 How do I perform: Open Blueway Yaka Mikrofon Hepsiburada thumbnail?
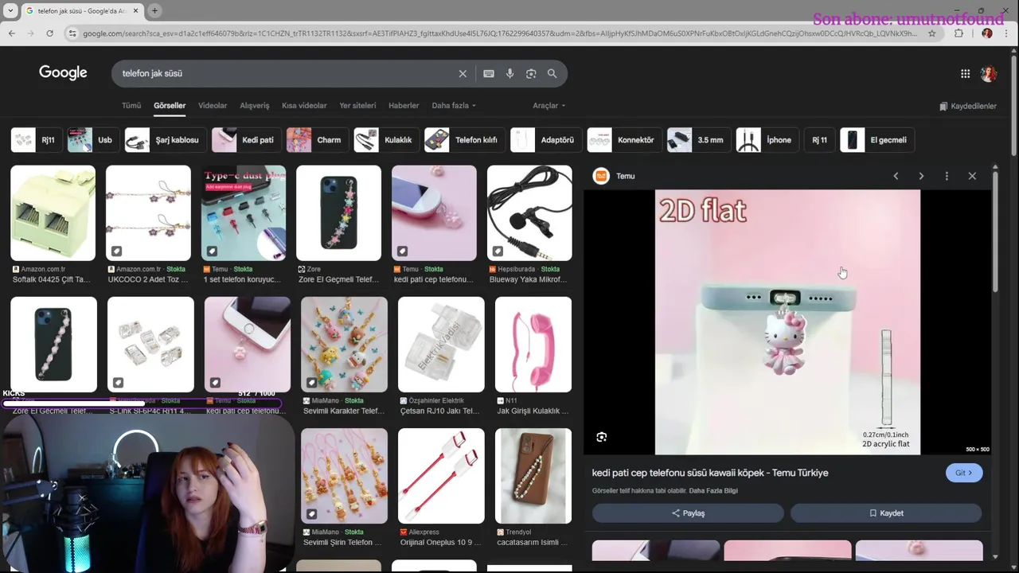coord(529,213)
